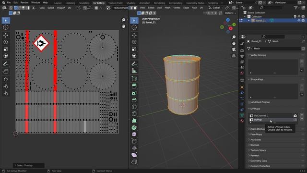Open the Render properties tab icon
Viewport: 307px width, 173px height.
242,50
